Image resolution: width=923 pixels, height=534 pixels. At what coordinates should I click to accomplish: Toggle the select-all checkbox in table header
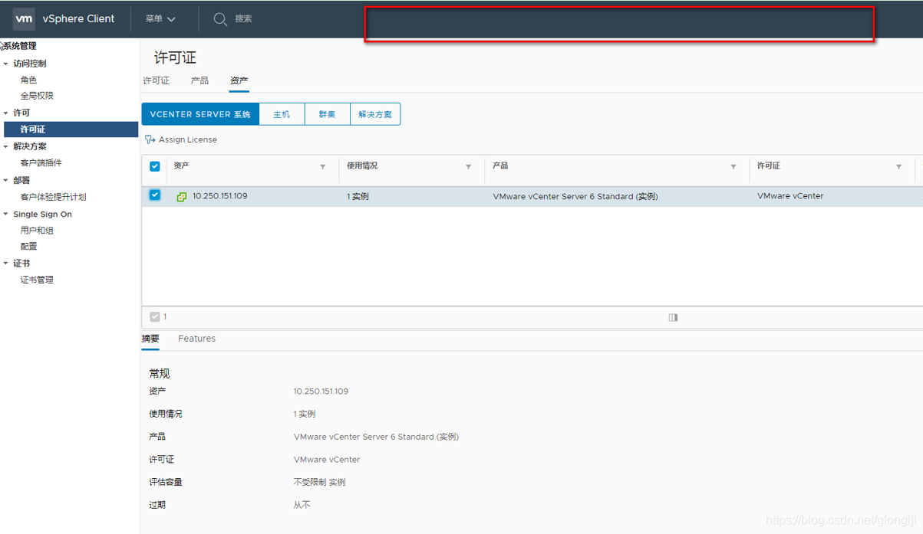(155, 166)
